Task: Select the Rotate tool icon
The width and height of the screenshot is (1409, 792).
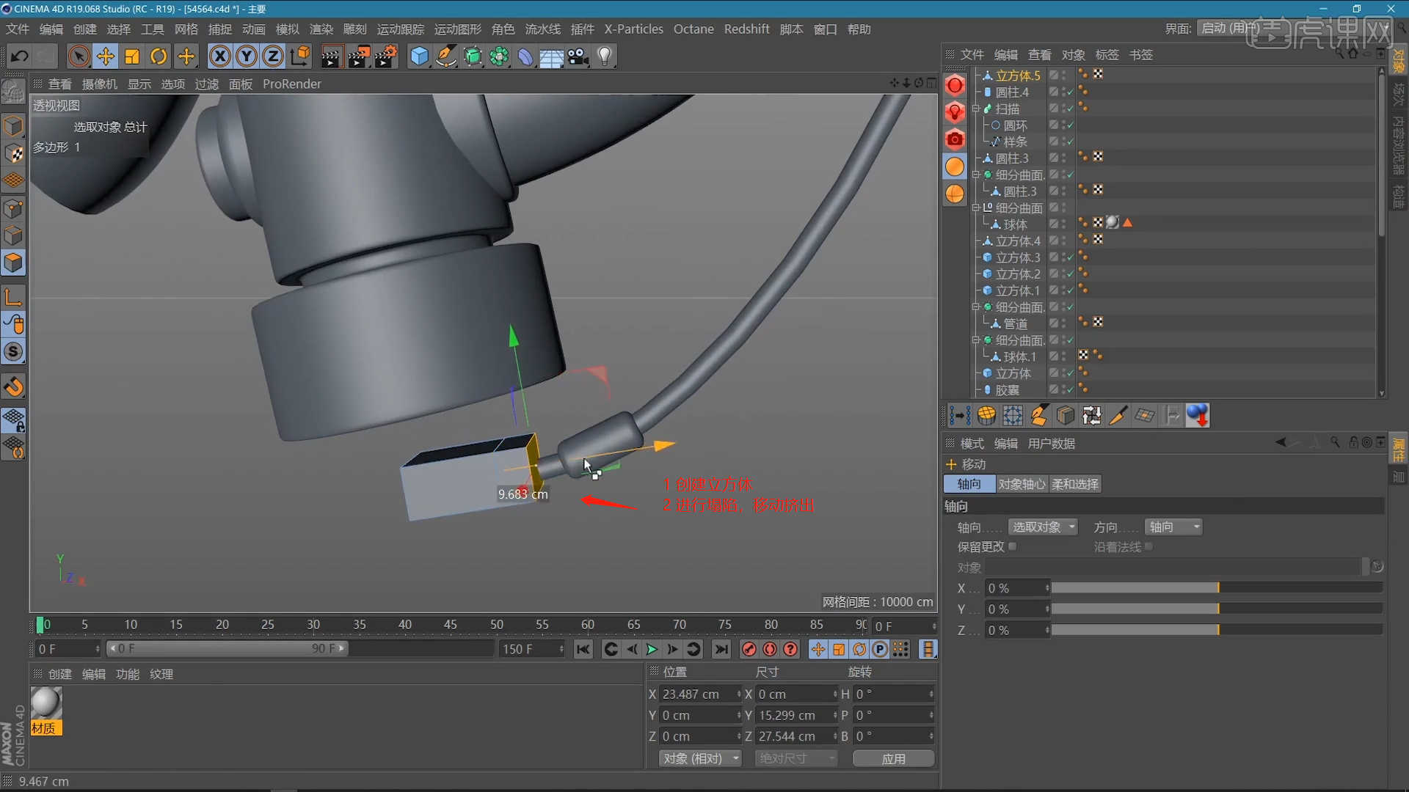Action: click(x=159, y=56)
